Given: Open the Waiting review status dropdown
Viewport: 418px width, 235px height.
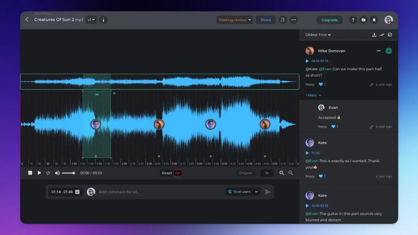Looking at the screenshot, I should [x=235, y=20].
